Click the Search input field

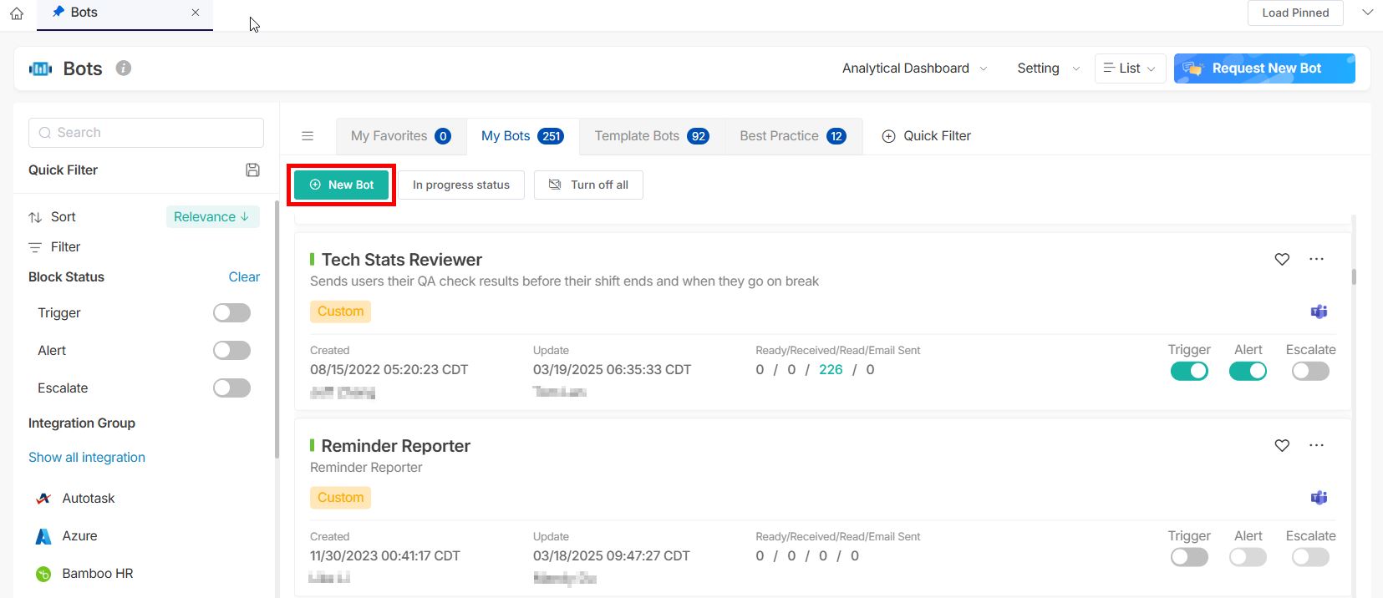pos(146,133)
